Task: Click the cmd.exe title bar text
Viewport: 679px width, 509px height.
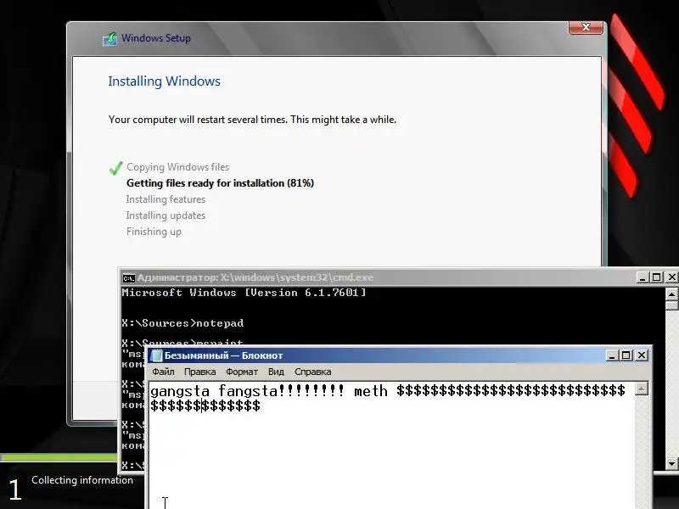Action: click(x=255, y=277)
